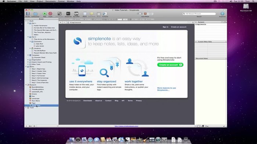Expand the Other Tools folder triangle
This screenshot has height=144, width=257.
[28, 64]
